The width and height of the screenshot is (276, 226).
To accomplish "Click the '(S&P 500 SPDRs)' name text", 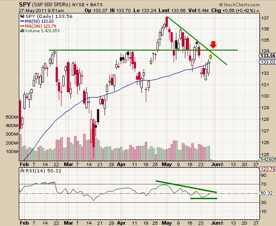I will 51,4.
